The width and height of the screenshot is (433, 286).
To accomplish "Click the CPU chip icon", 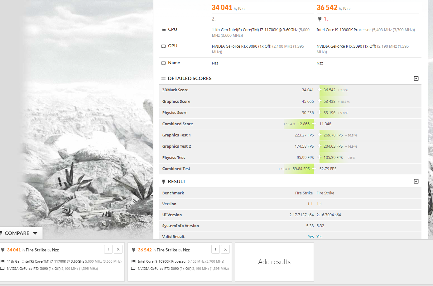I will tap(164, 30).
